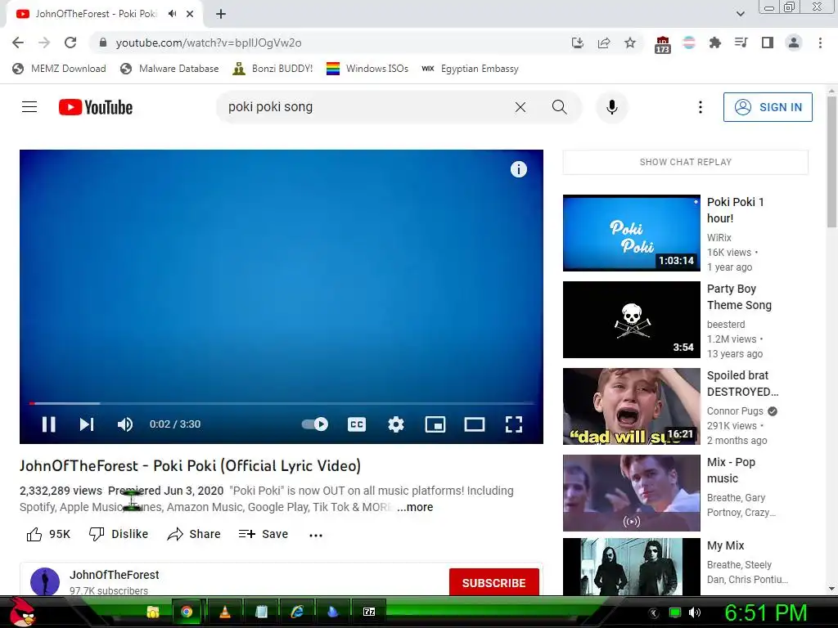The image size is (838, 628).
Task: Switch to miniplayer mode
Action: [435, 424]
